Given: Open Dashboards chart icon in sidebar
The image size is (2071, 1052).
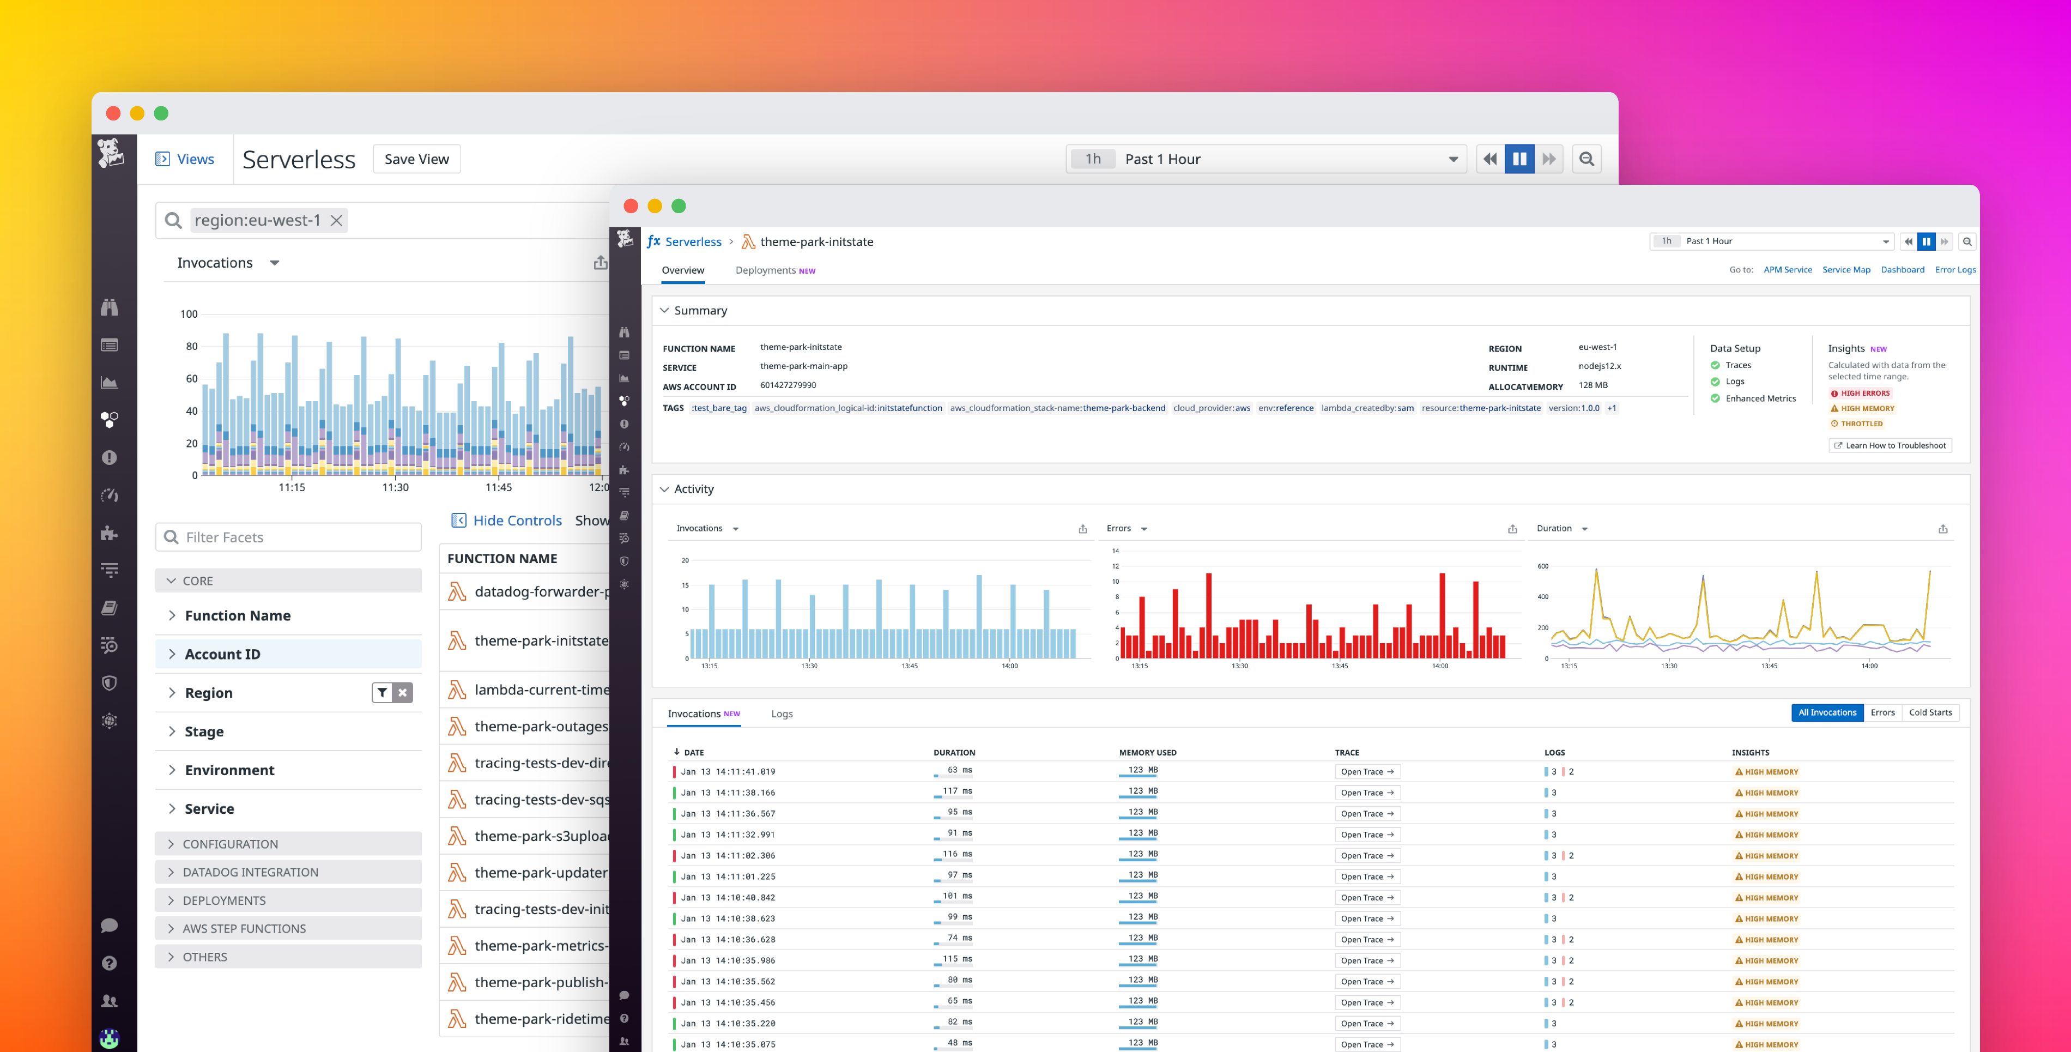Looking at the screenshot, I should point(110,382).
